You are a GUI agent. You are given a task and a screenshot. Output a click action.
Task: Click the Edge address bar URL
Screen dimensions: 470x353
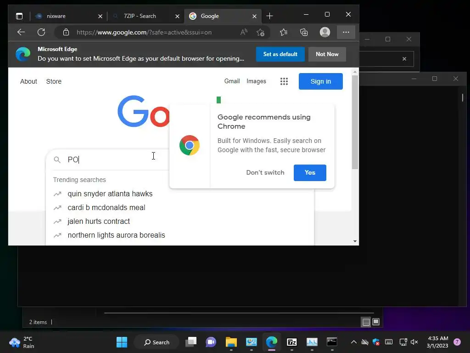[x=144, y=32]
